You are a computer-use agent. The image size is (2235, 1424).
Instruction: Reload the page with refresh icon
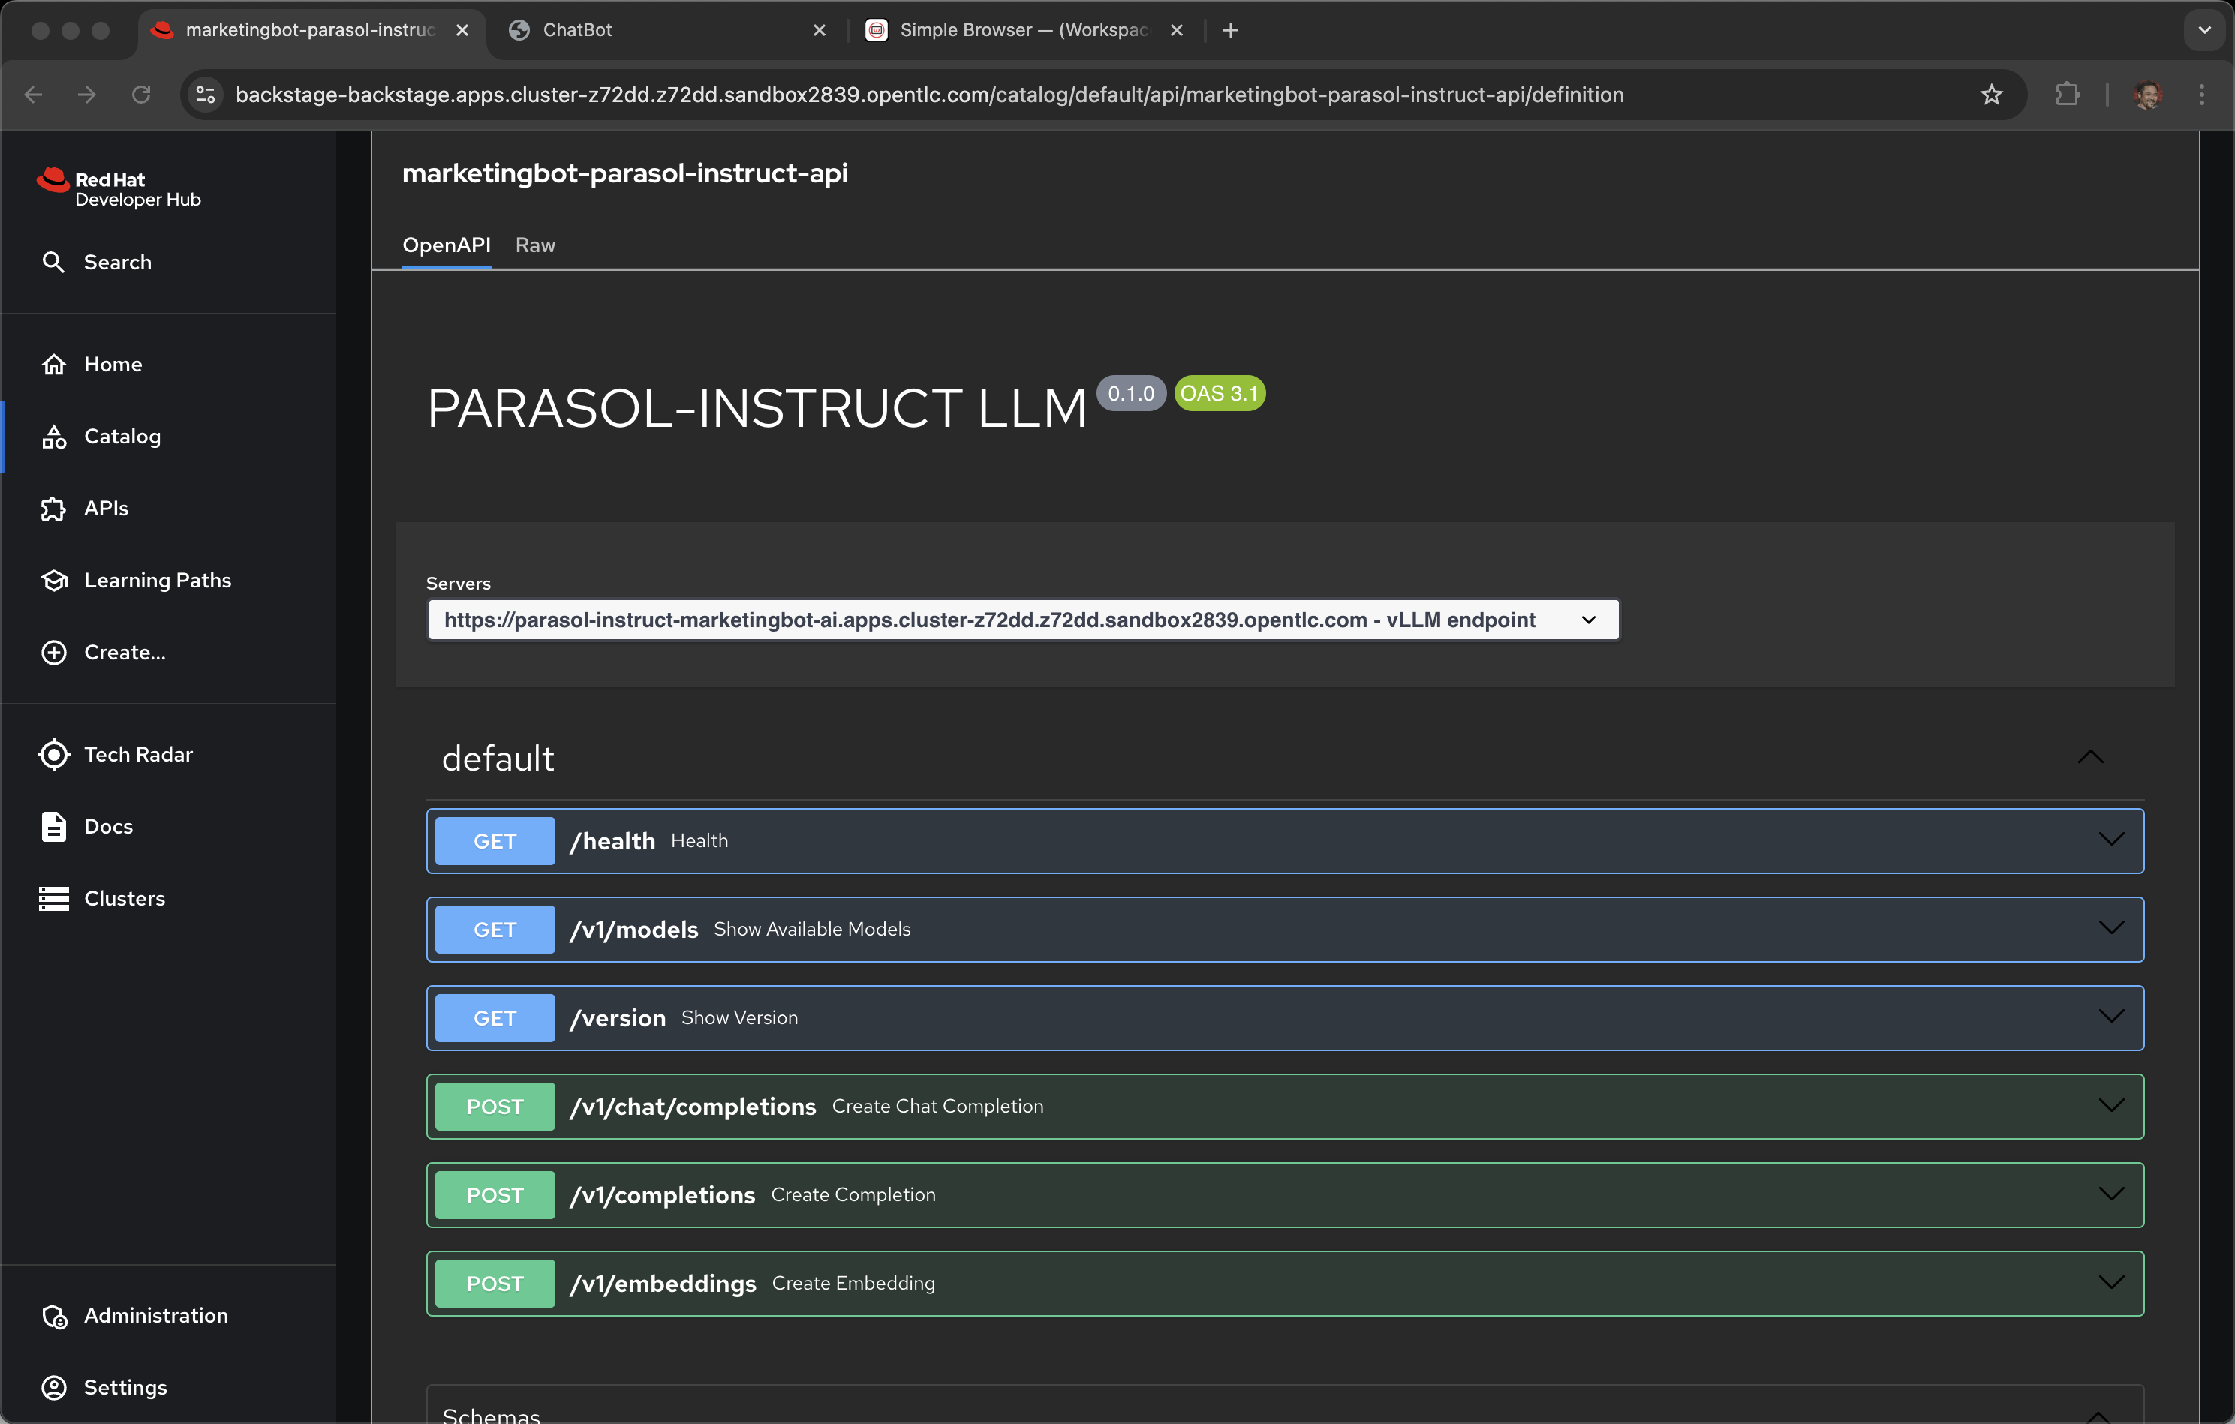[141, 95]
